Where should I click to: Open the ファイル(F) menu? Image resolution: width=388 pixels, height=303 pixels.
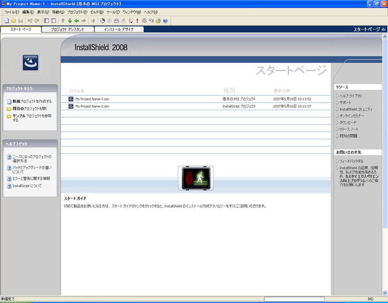tap(11, 12)
